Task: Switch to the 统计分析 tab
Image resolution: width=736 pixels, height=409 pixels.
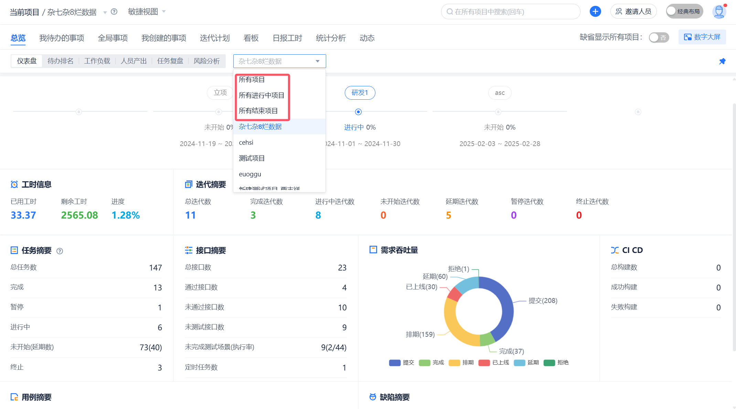Action: [331, 38]
